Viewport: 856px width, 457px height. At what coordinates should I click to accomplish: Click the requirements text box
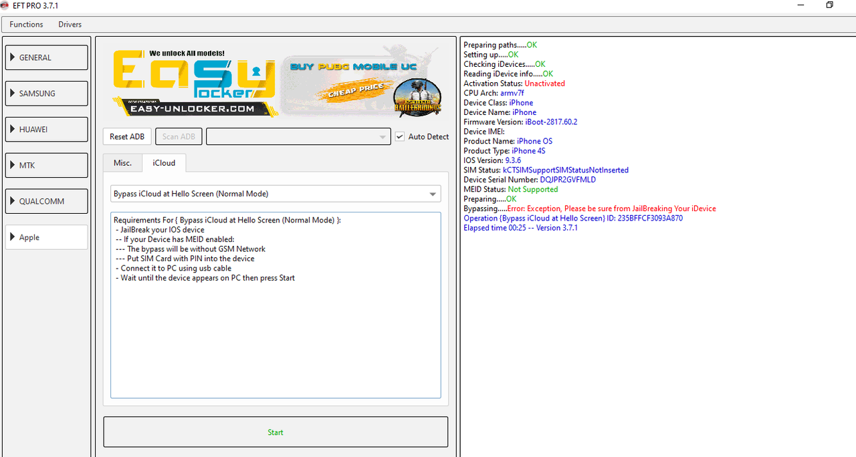click(x=276, y=305)
